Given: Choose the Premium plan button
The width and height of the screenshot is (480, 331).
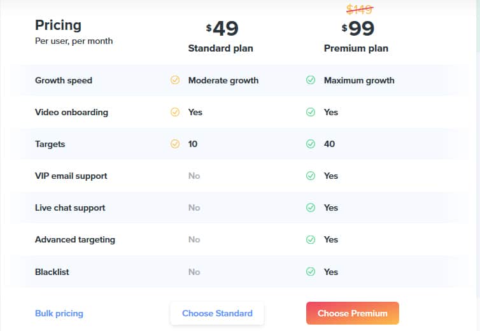Looking at the screenshot, I should (352, 313).
